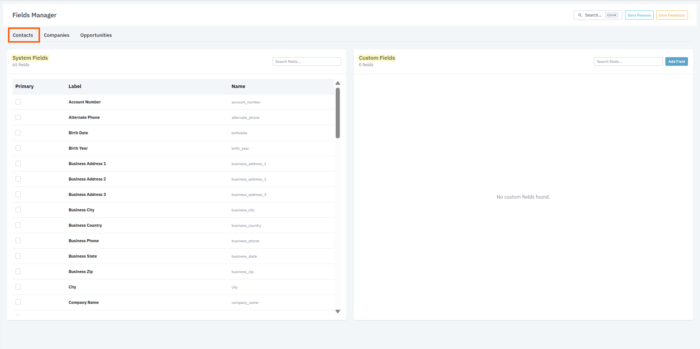Click the scrollbar up arrow

point(338,83)
